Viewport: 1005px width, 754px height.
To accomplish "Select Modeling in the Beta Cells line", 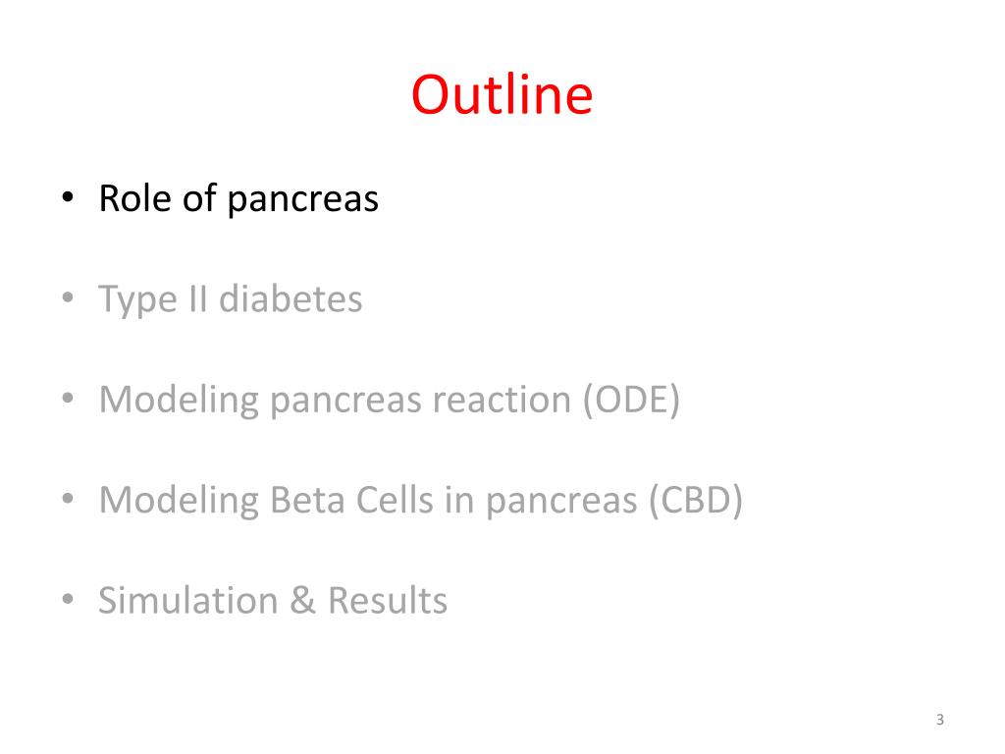I will pyautogui.click(x=179, y=502).
